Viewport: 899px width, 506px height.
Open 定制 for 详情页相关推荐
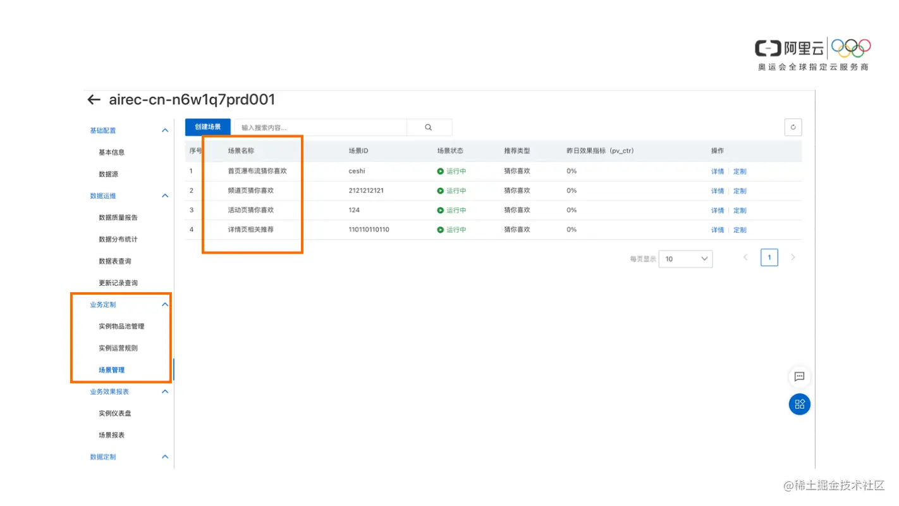click(740, 230)
